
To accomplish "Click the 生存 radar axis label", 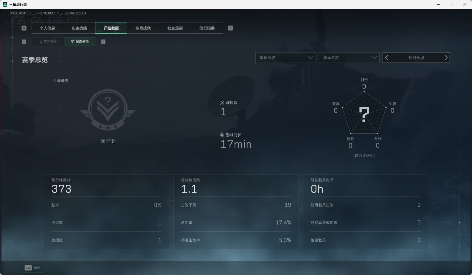I will click(x=392, y=104).
